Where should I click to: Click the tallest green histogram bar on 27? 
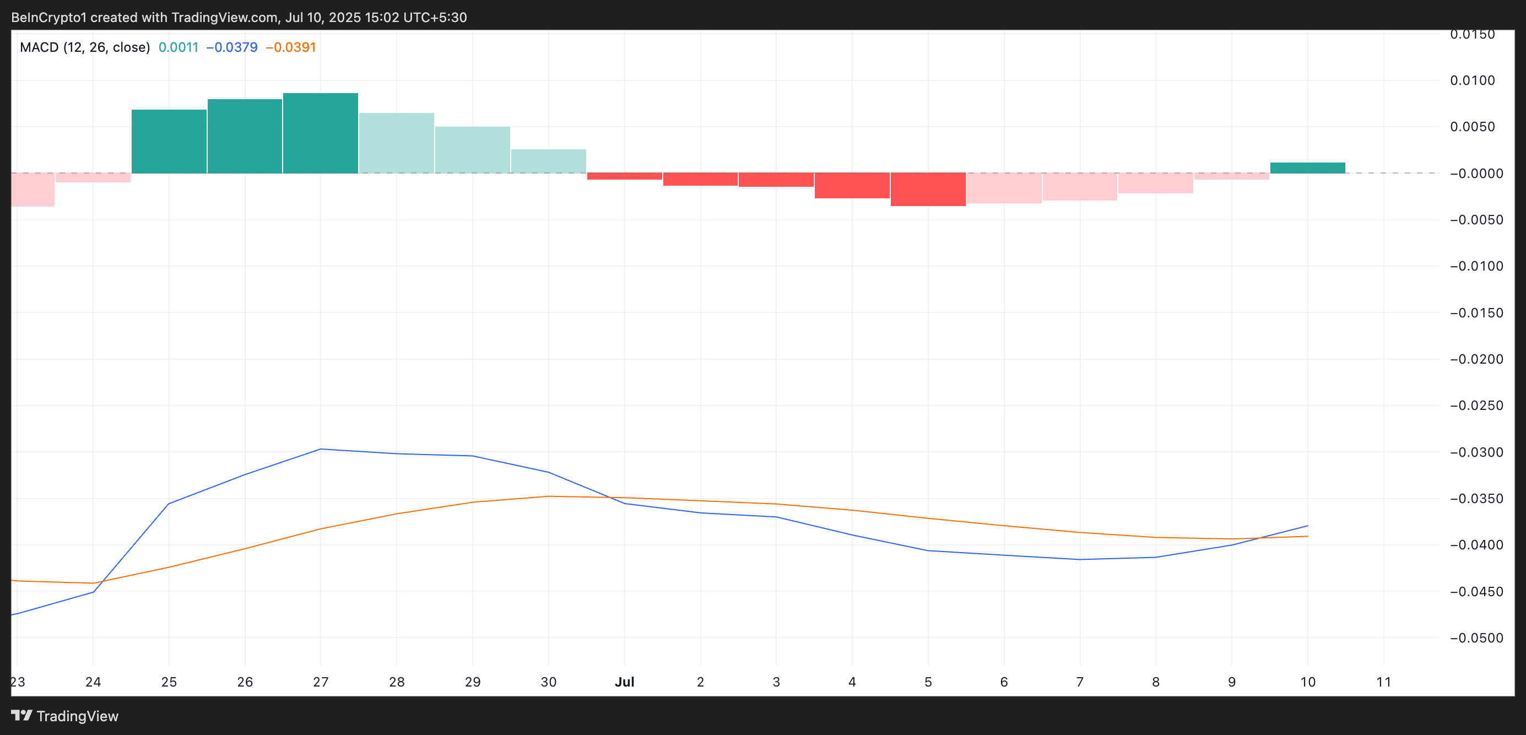click(x=321, y=133)
